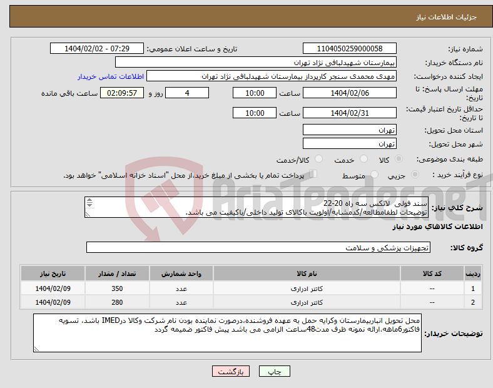
Task: Select the کالا radio button
Action: [x=399, y=159]
